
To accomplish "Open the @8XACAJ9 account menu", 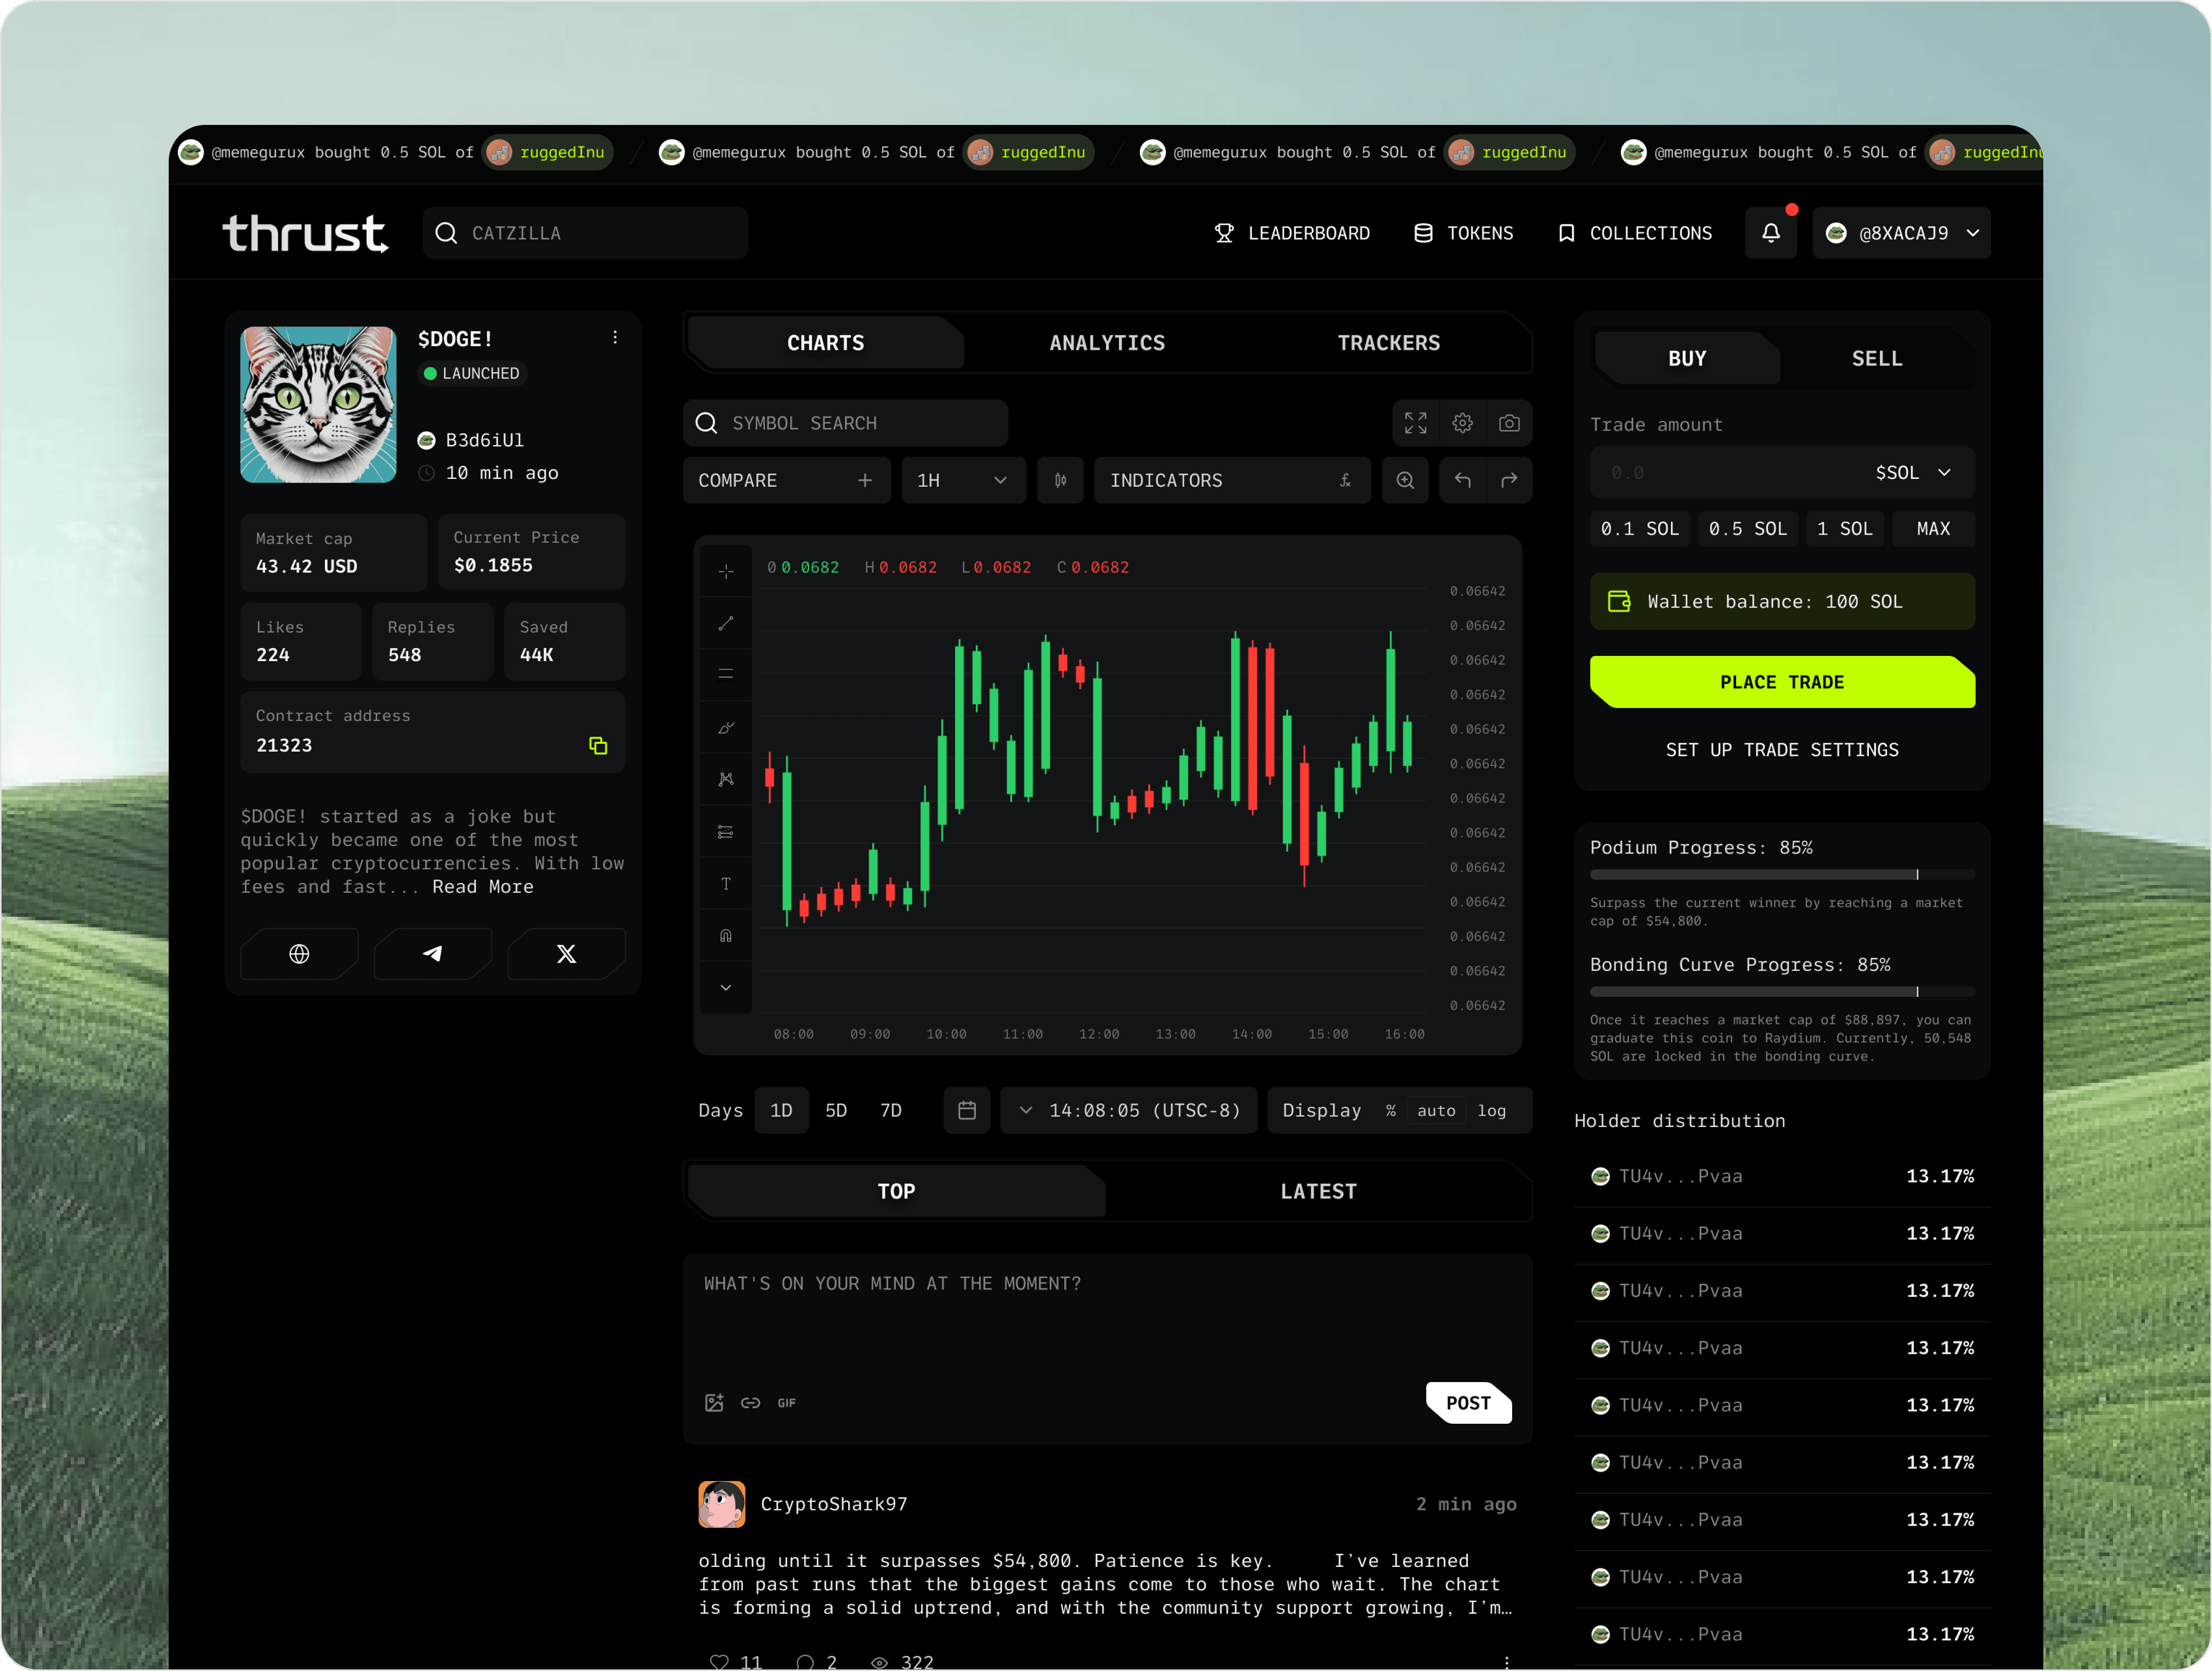I will click(x=1902, y=233).
